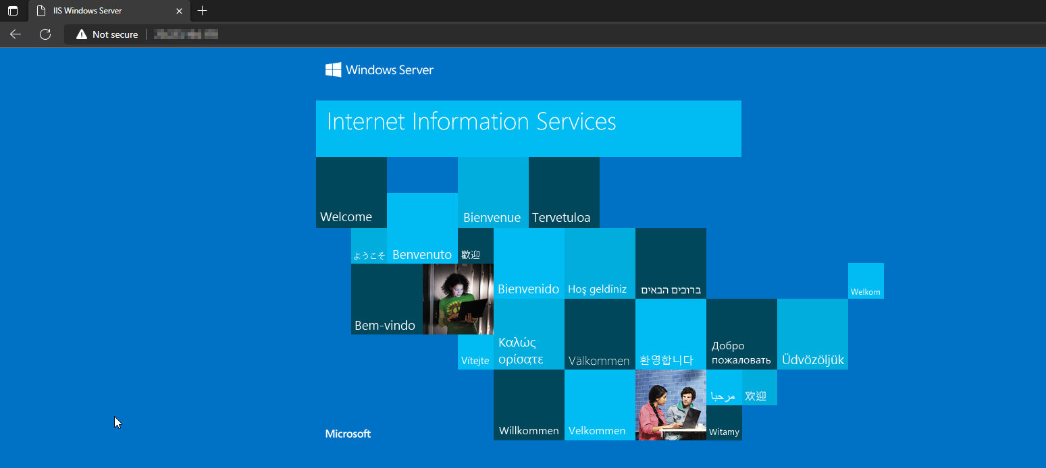
Task: Click the Hoş geldiniz tile
Action: pyautogui.click(x=600, y=263)
